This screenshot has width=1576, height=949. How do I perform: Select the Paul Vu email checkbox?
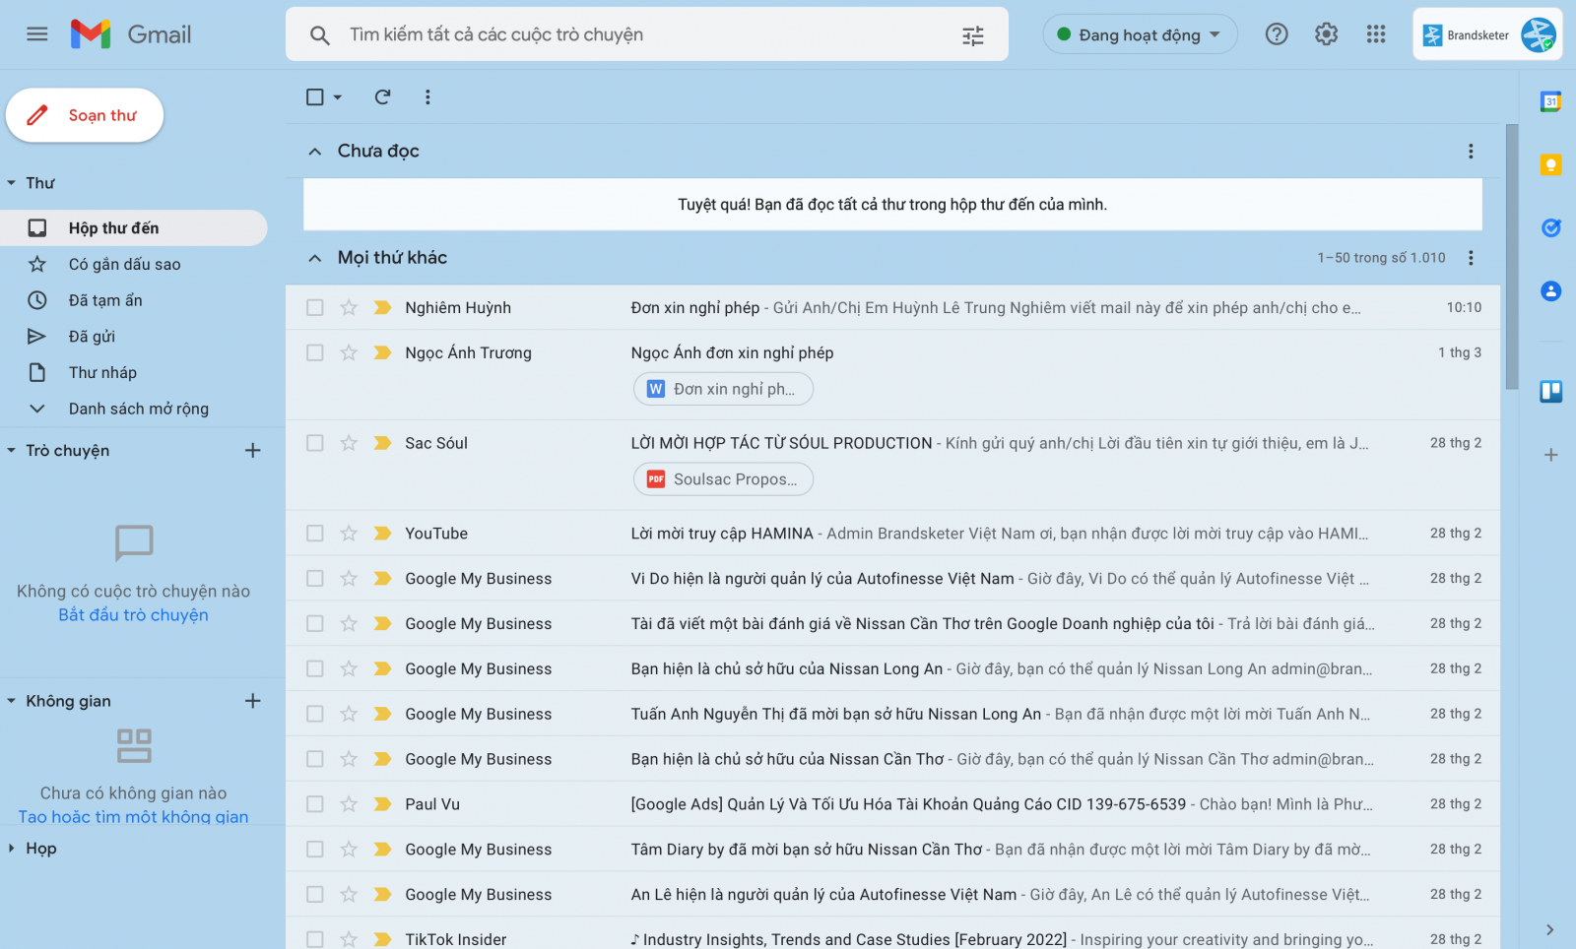(315, 804)
